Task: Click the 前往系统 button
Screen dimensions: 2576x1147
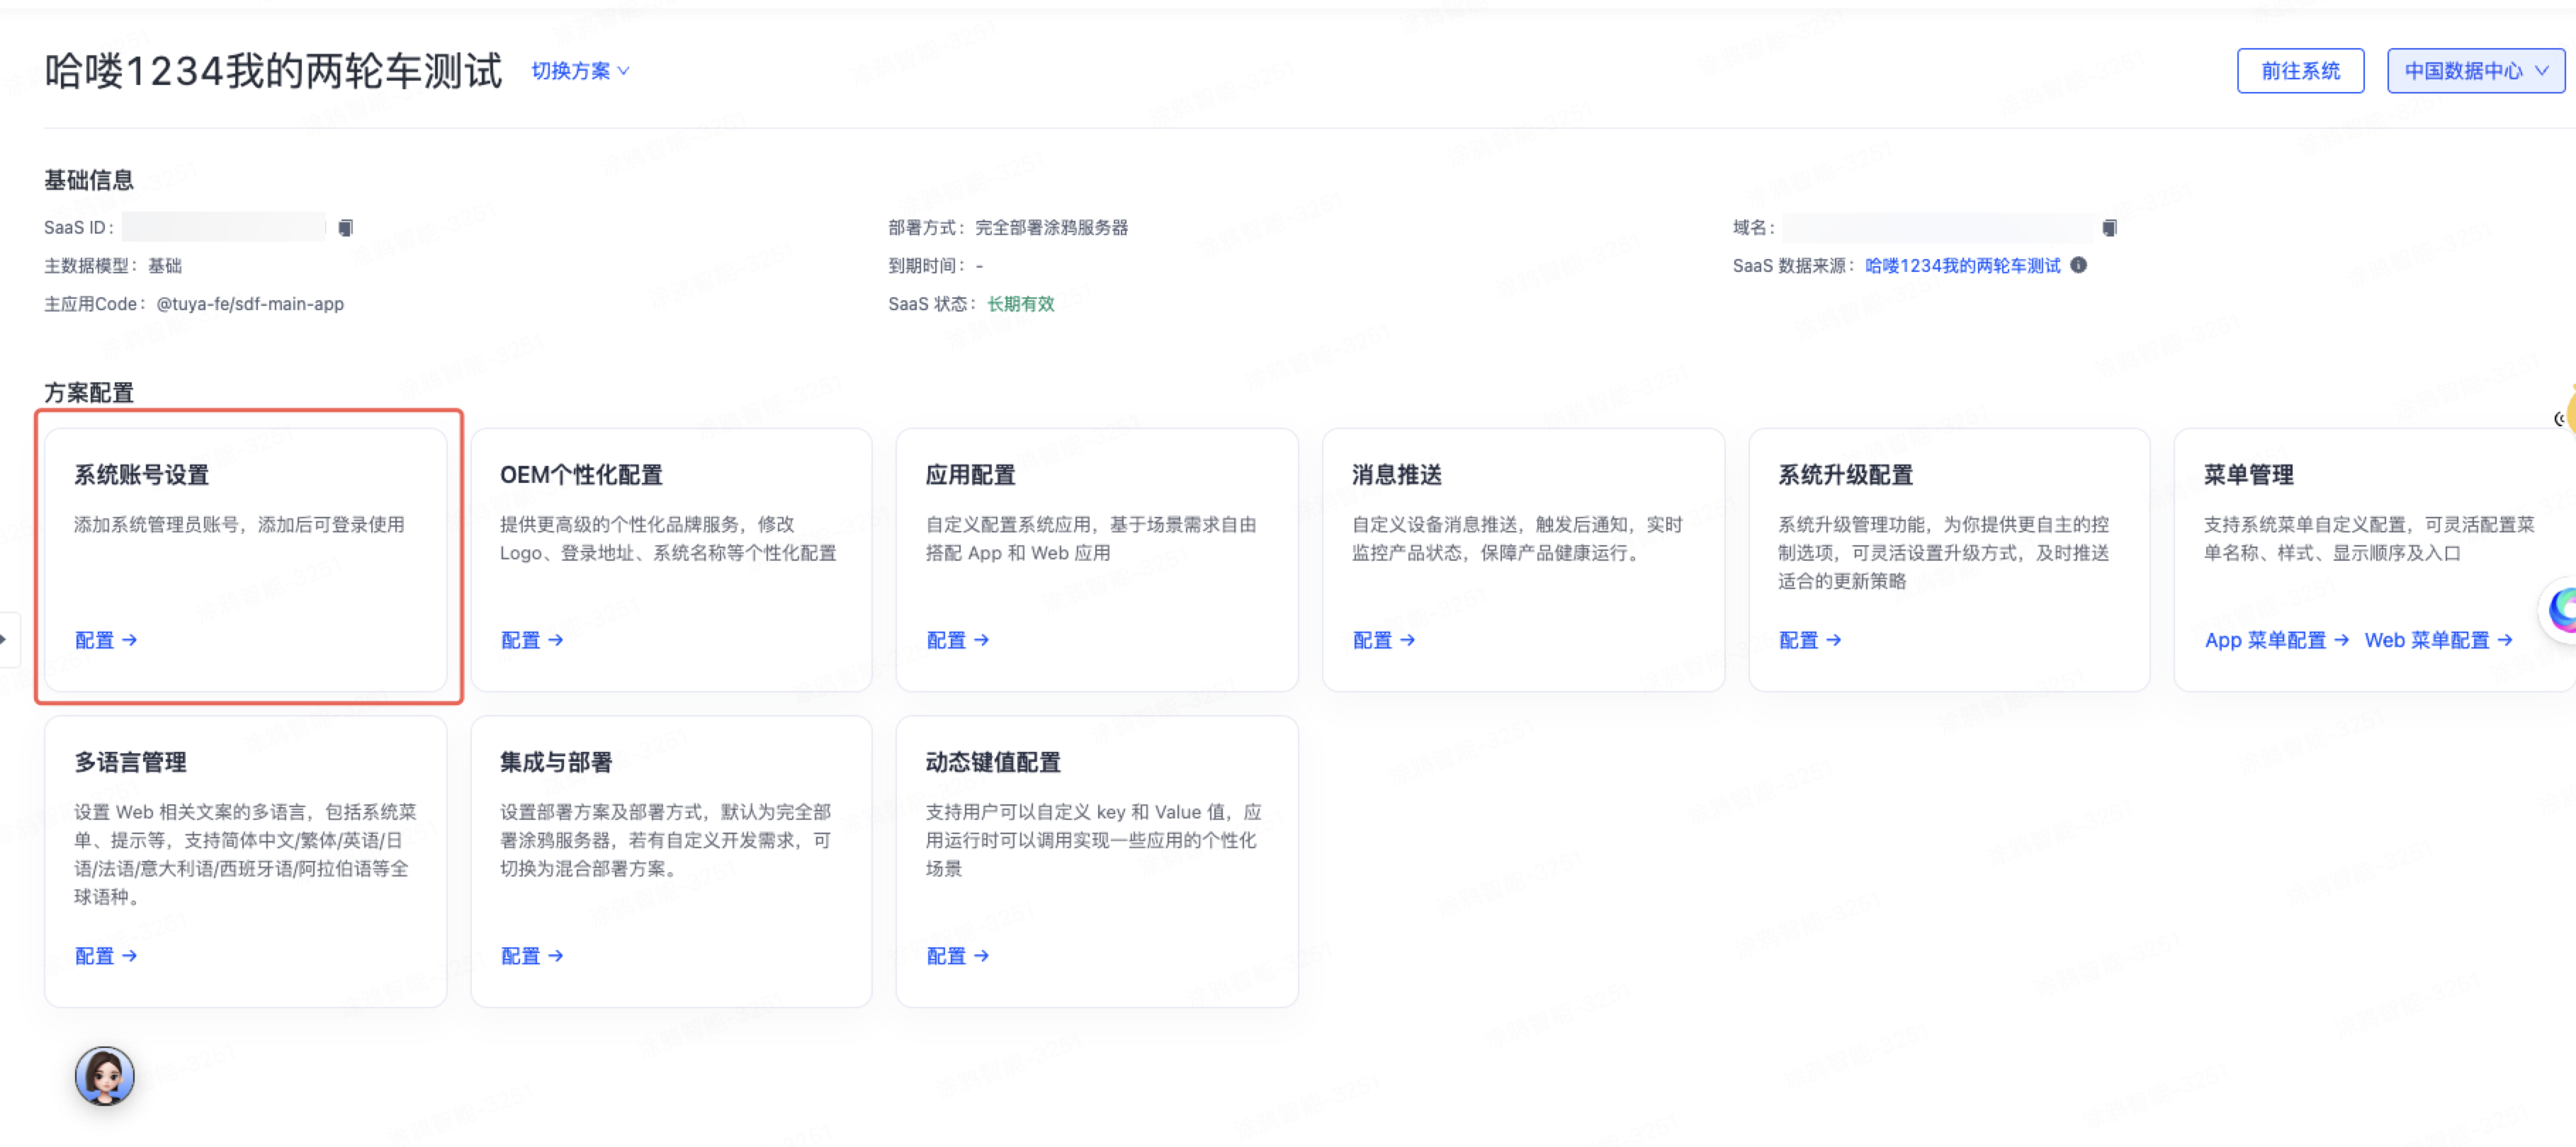Action: pos(2300,71)
